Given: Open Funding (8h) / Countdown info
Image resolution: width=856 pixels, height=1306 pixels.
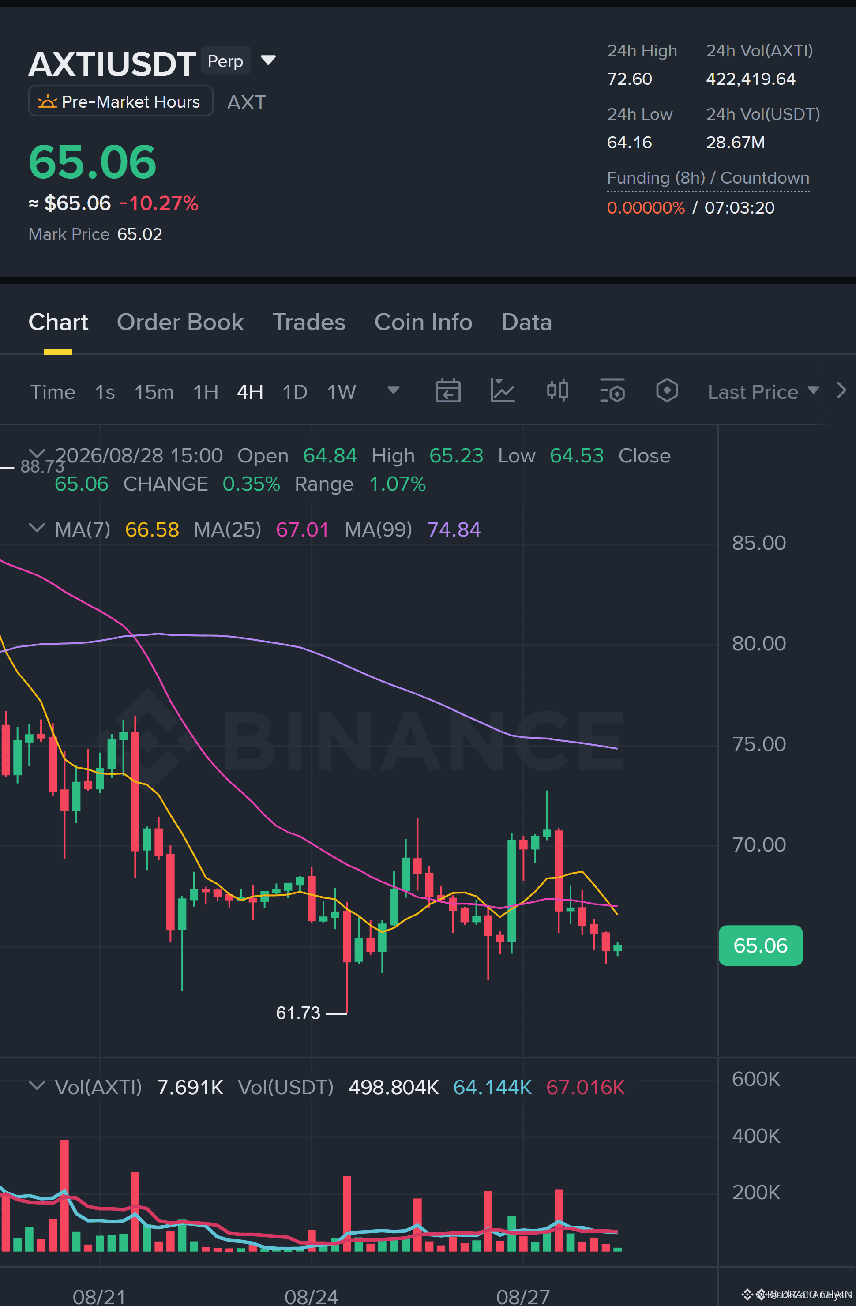Looking at the screenshot, I should point(708,178).
